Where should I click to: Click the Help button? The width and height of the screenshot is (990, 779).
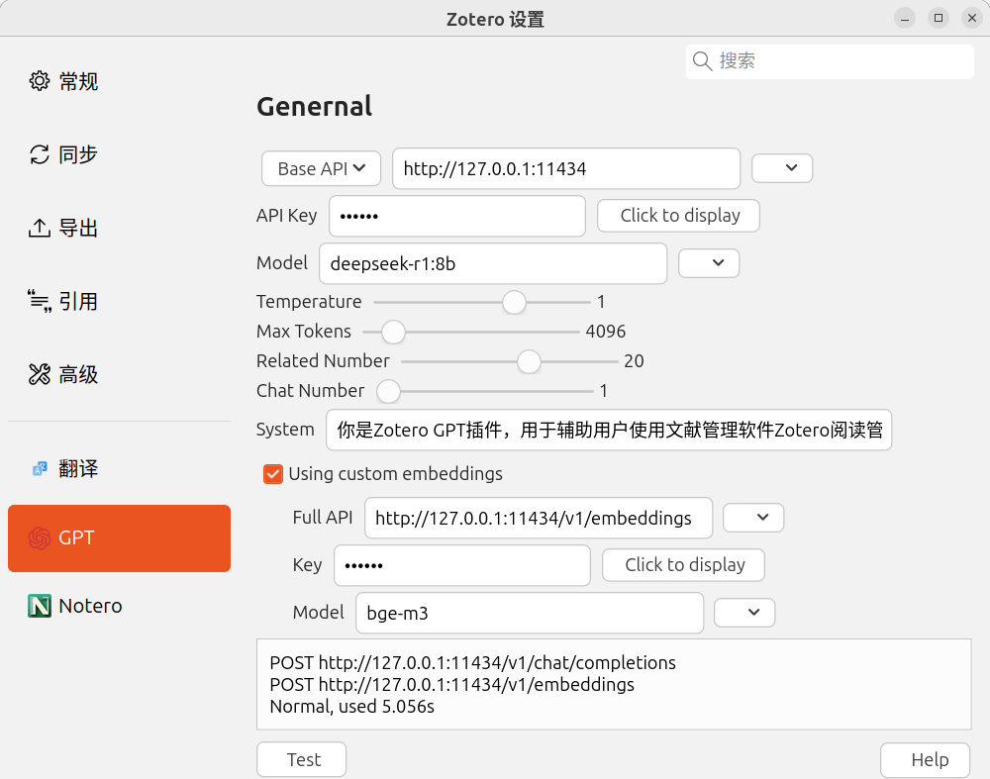(x=926, y=759)
